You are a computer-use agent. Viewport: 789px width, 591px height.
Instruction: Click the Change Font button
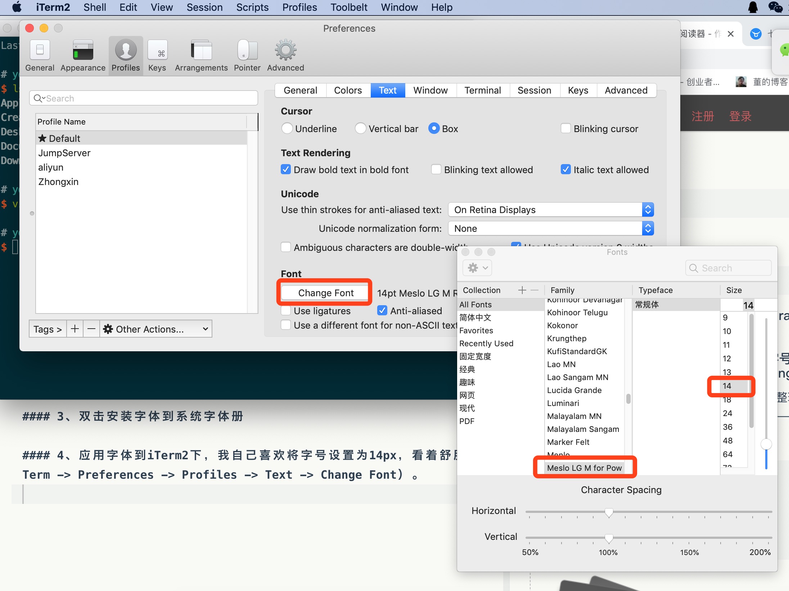tap(325, 293)
